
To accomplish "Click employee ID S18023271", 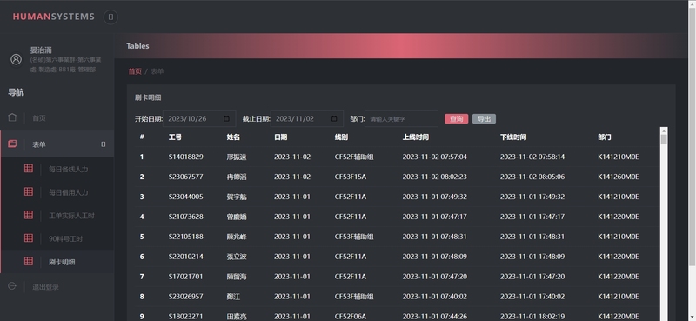I will (x=186, y=317).
